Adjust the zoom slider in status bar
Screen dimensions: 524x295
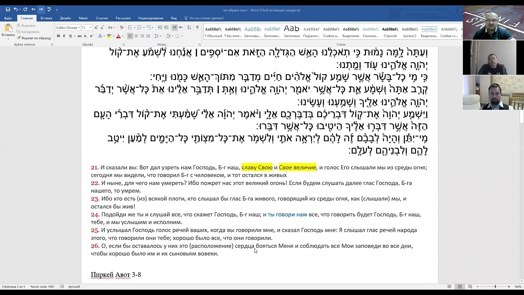pos(495,287)
